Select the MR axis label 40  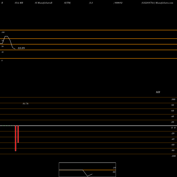pos(173,116)
